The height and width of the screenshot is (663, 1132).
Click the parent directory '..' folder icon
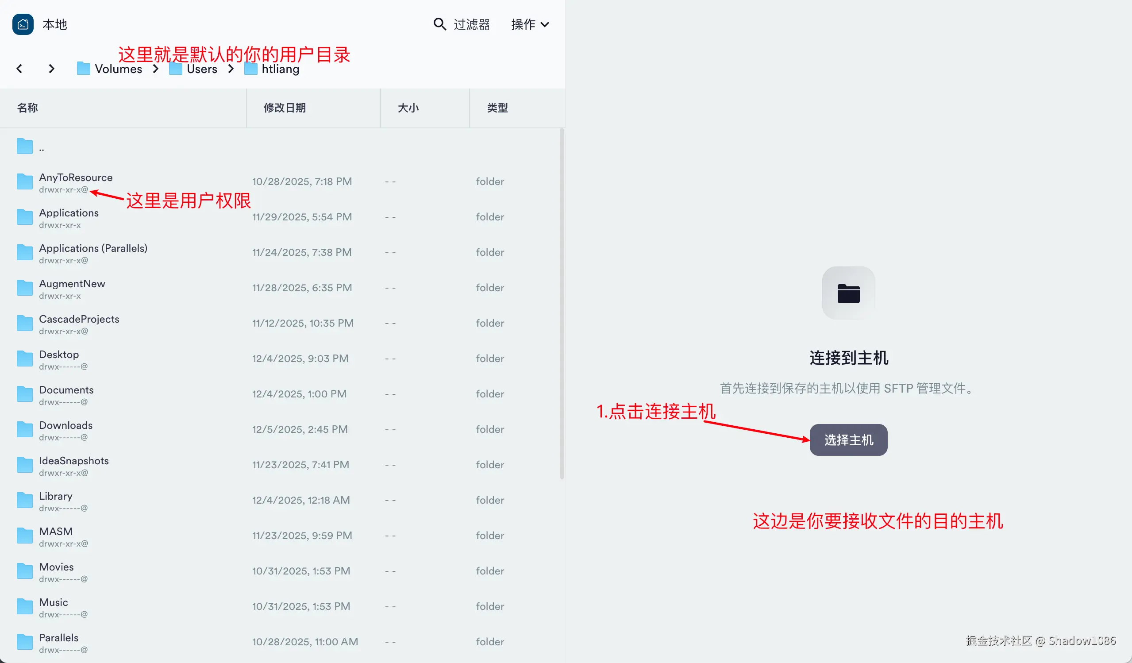25,146
